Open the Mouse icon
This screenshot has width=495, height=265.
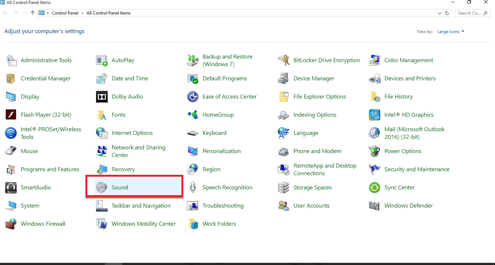pyautogui.click(x=11, y=151)
